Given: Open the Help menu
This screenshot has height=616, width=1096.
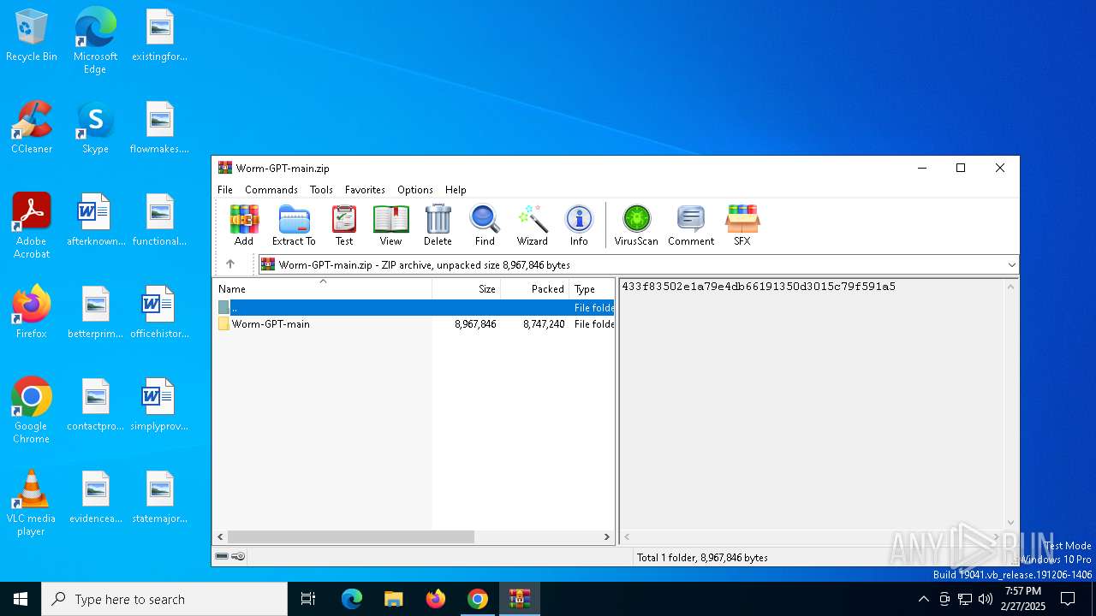Looking at the screenshot, I should (x=456, y=190).
